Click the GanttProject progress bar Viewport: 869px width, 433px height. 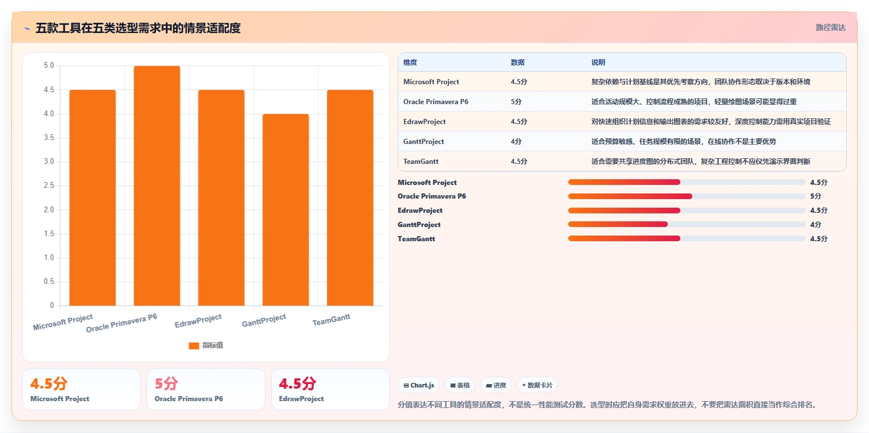coord(687,224)
